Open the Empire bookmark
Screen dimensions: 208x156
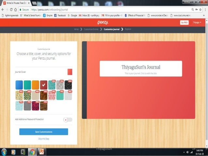point(48,15)
